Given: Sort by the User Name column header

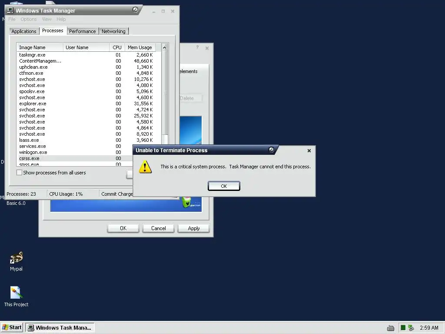Looking at the screenshot, I should point(86,47).
